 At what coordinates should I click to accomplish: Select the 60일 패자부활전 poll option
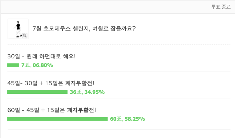52,110
